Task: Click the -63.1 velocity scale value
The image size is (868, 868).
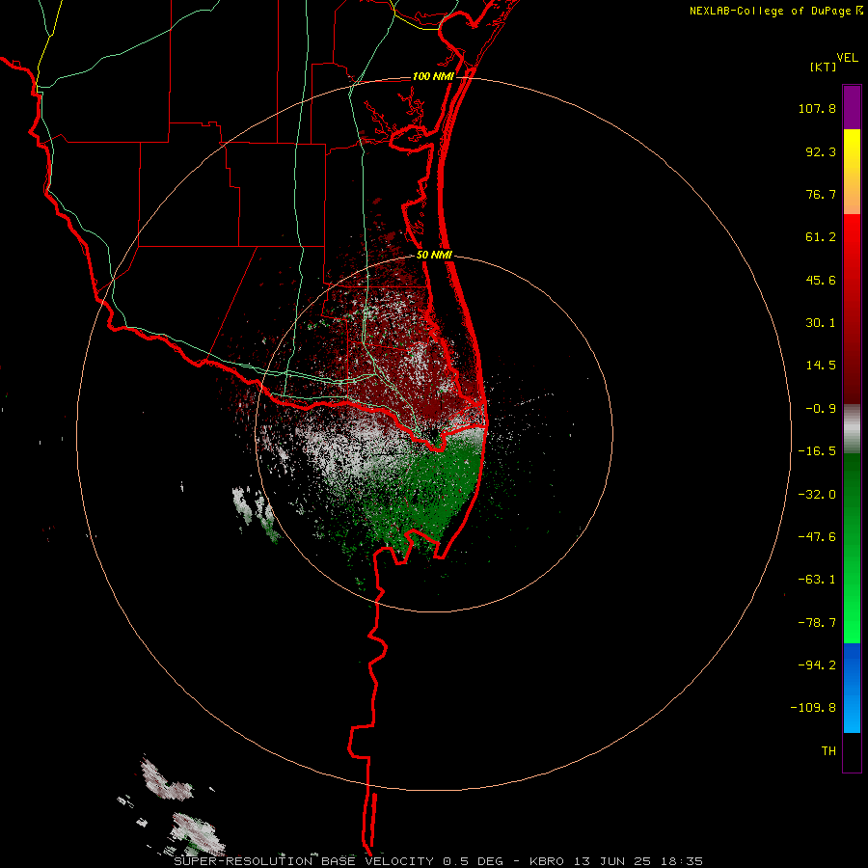Action: [x=817, y=580]
